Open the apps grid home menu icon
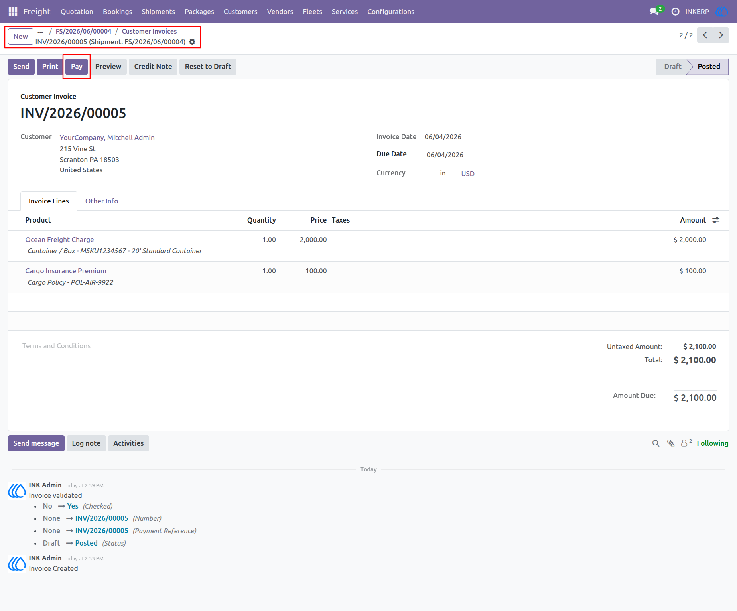Viewport: 737px width, 611px height. click(x=13, y=12)
